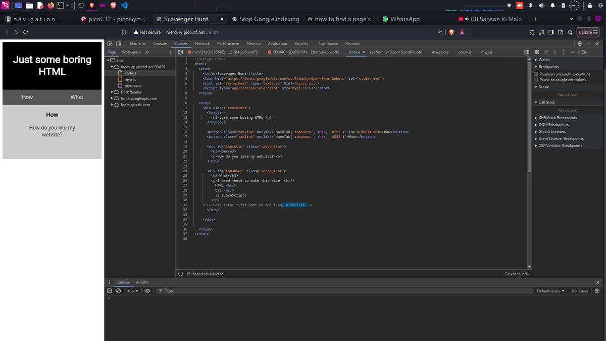
Task: Switch to the Elements tab
Action: 138,44
